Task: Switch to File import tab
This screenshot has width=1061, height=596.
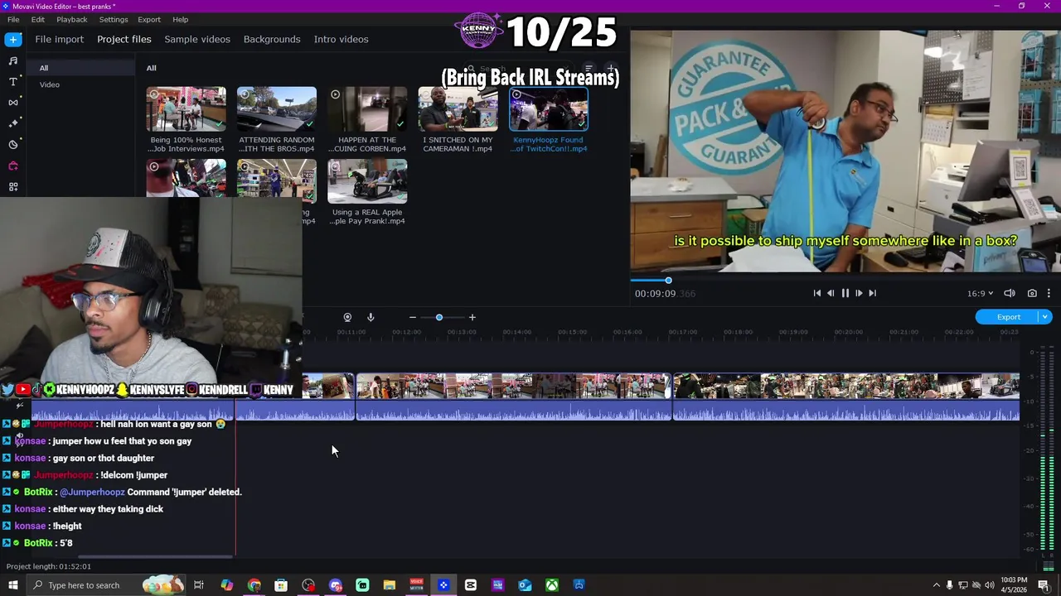Action: point(59,39)
